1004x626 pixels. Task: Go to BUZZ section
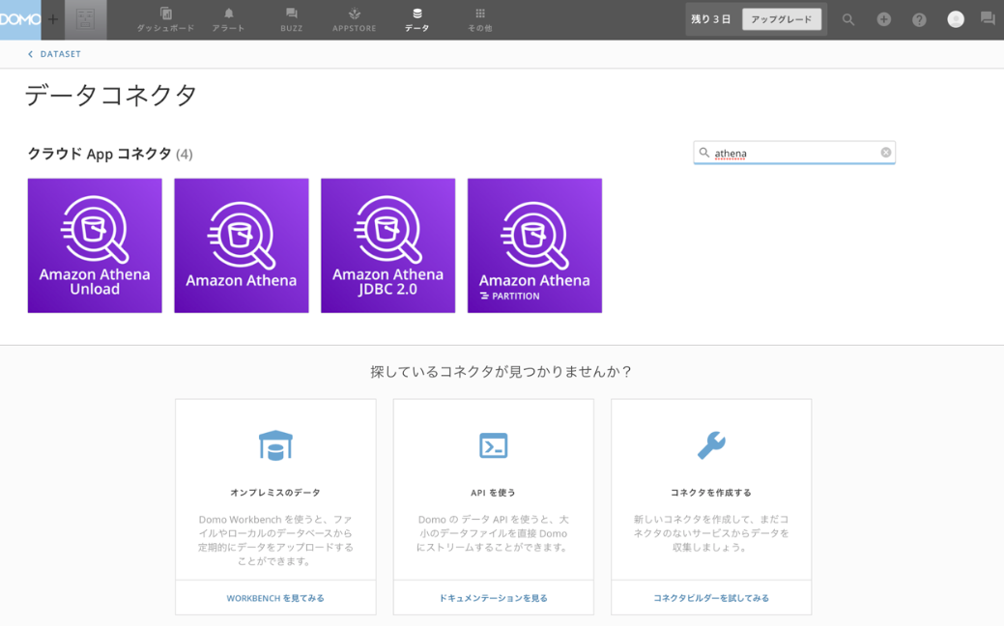click(291, 20)
